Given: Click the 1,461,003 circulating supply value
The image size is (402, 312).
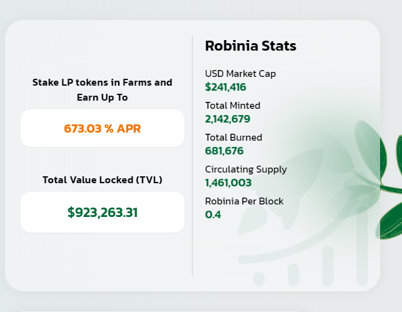Looking at the screenshot, I should point(228,183).
